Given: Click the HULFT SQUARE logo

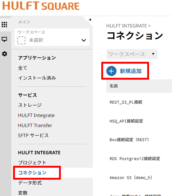Looking at the screenshot, I should point(41,6).
